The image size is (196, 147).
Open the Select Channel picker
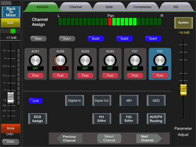109,138
